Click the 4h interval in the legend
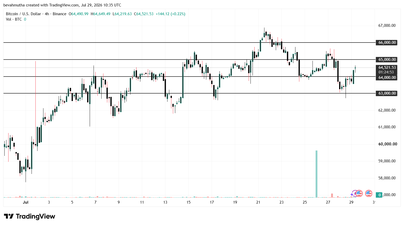 point(47,14)
